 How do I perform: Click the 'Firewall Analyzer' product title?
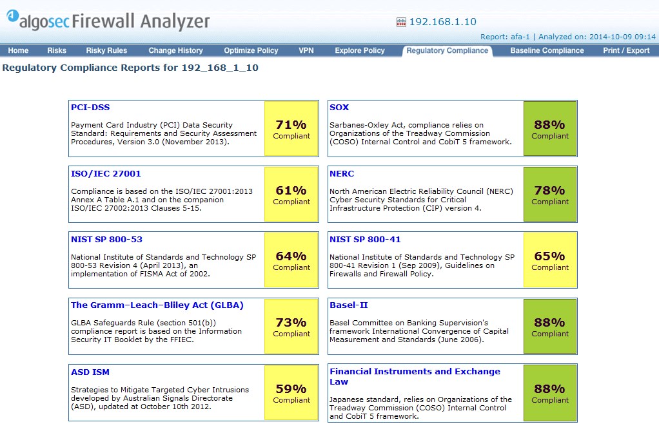click(x=141, y=21)
